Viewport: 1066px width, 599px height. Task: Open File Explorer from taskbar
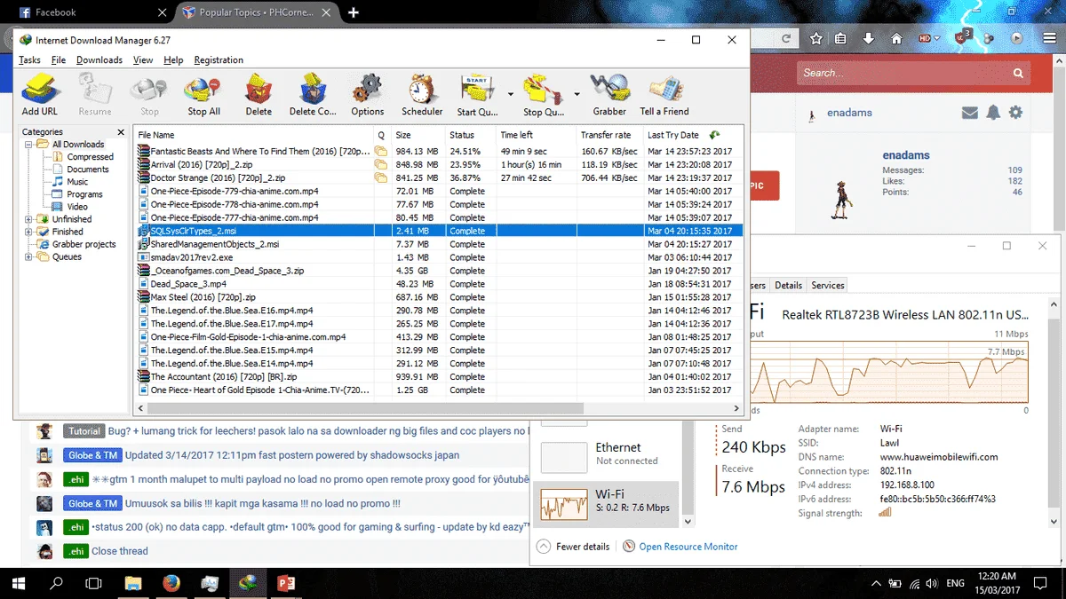click(x=133, y=583)
